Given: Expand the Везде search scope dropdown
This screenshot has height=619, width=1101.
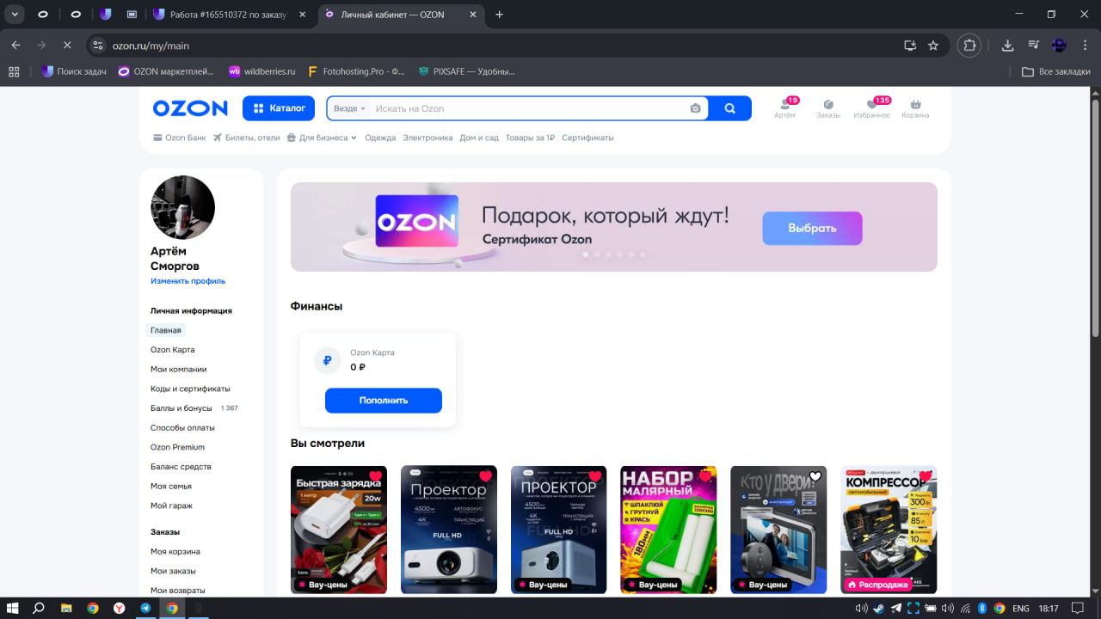Looking at the screenshot, I should tap(349, 108).
